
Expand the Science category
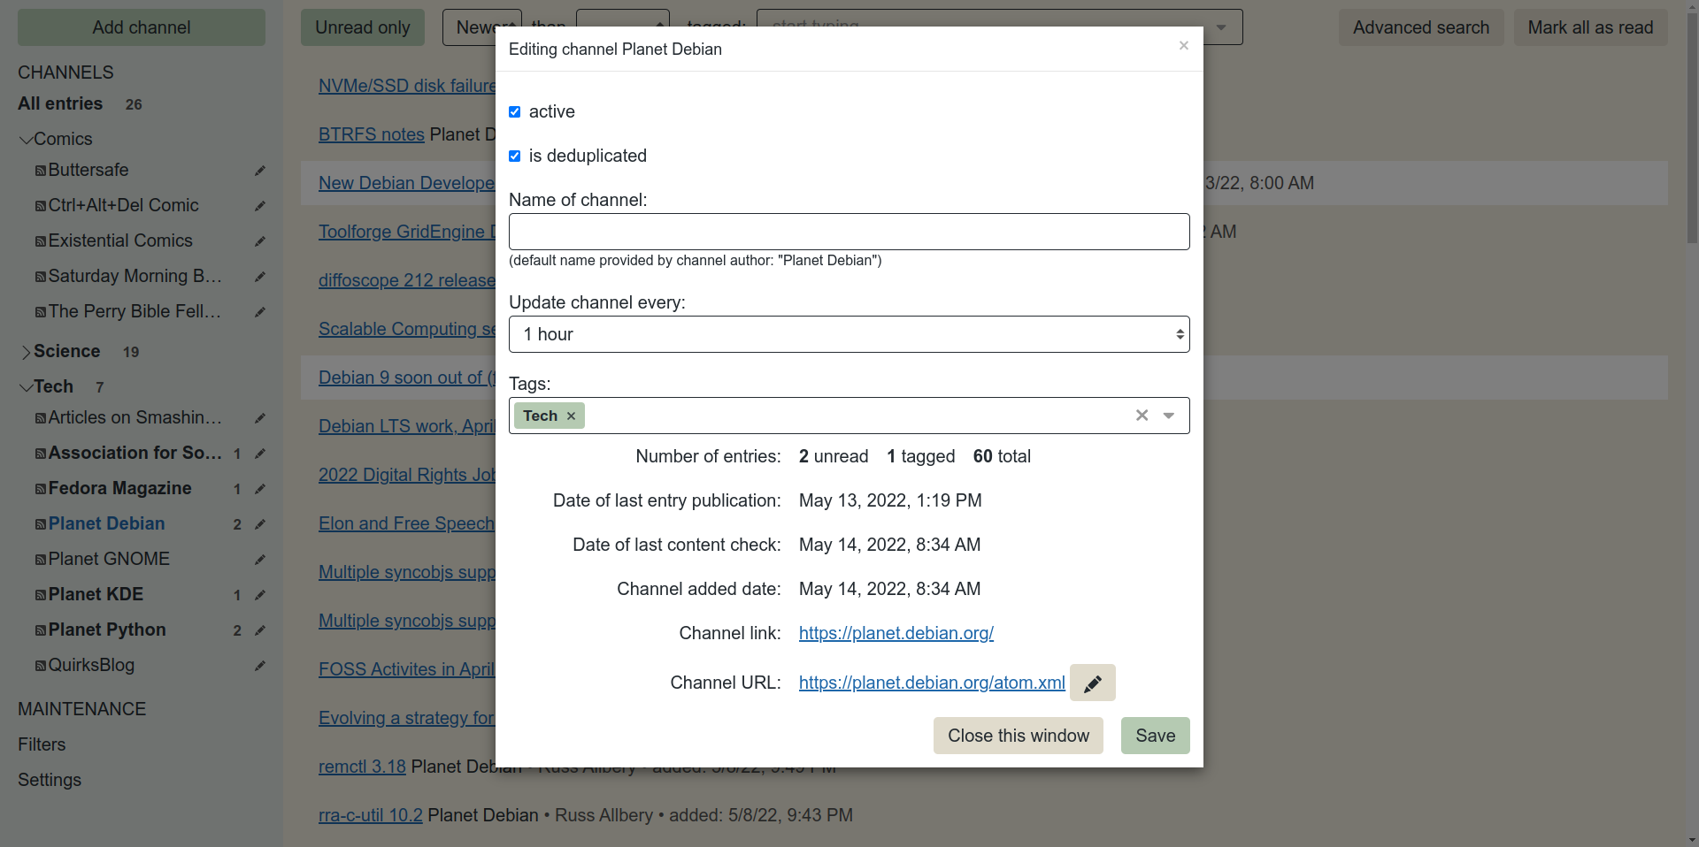click(x=26, y=351)
